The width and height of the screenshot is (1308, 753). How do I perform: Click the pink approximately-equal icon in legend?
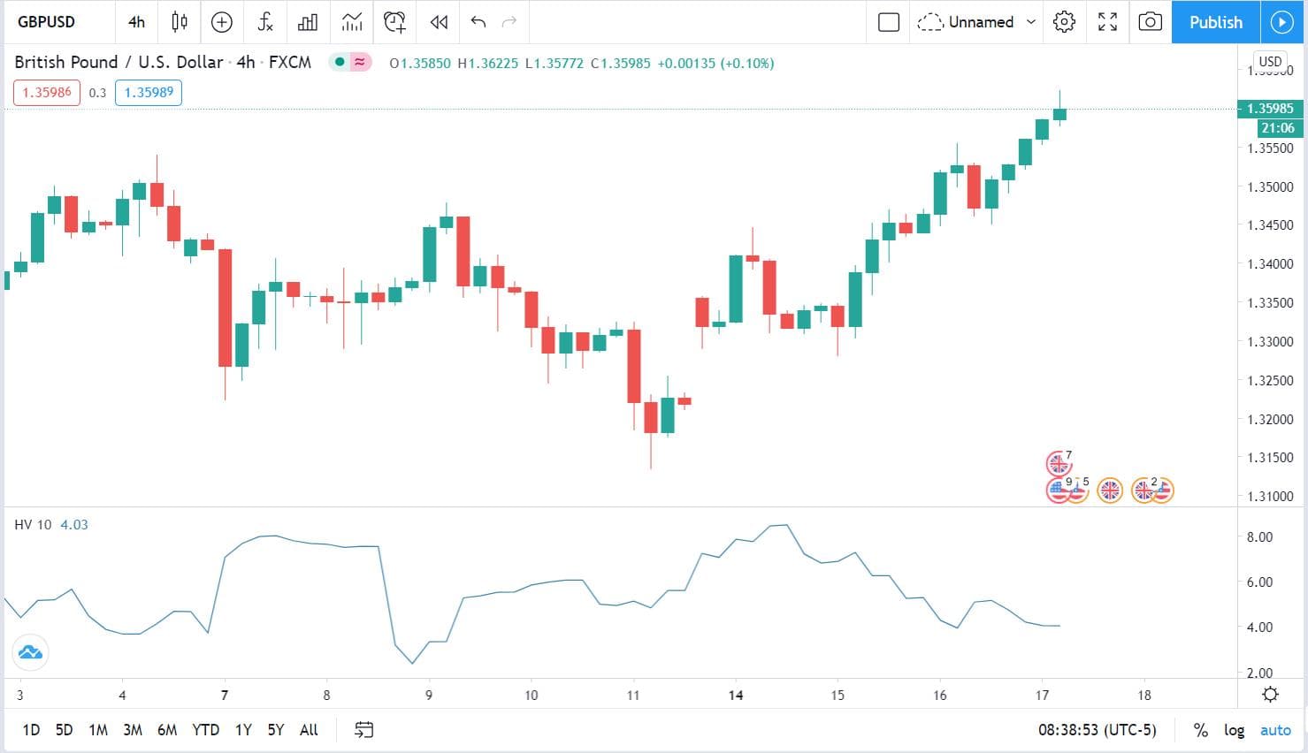pos(360,62)
